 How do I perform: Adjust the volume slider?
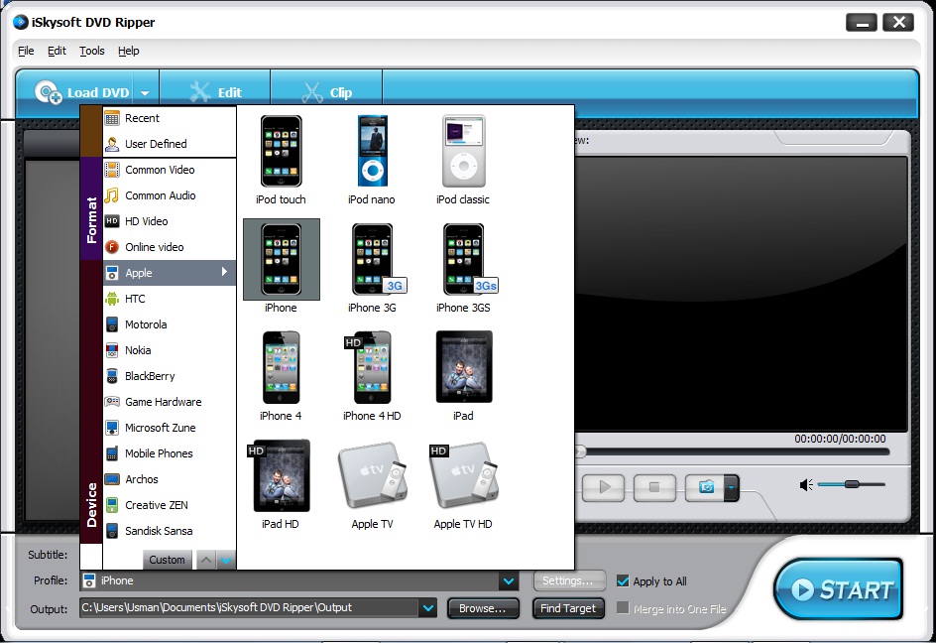(852, 484)
